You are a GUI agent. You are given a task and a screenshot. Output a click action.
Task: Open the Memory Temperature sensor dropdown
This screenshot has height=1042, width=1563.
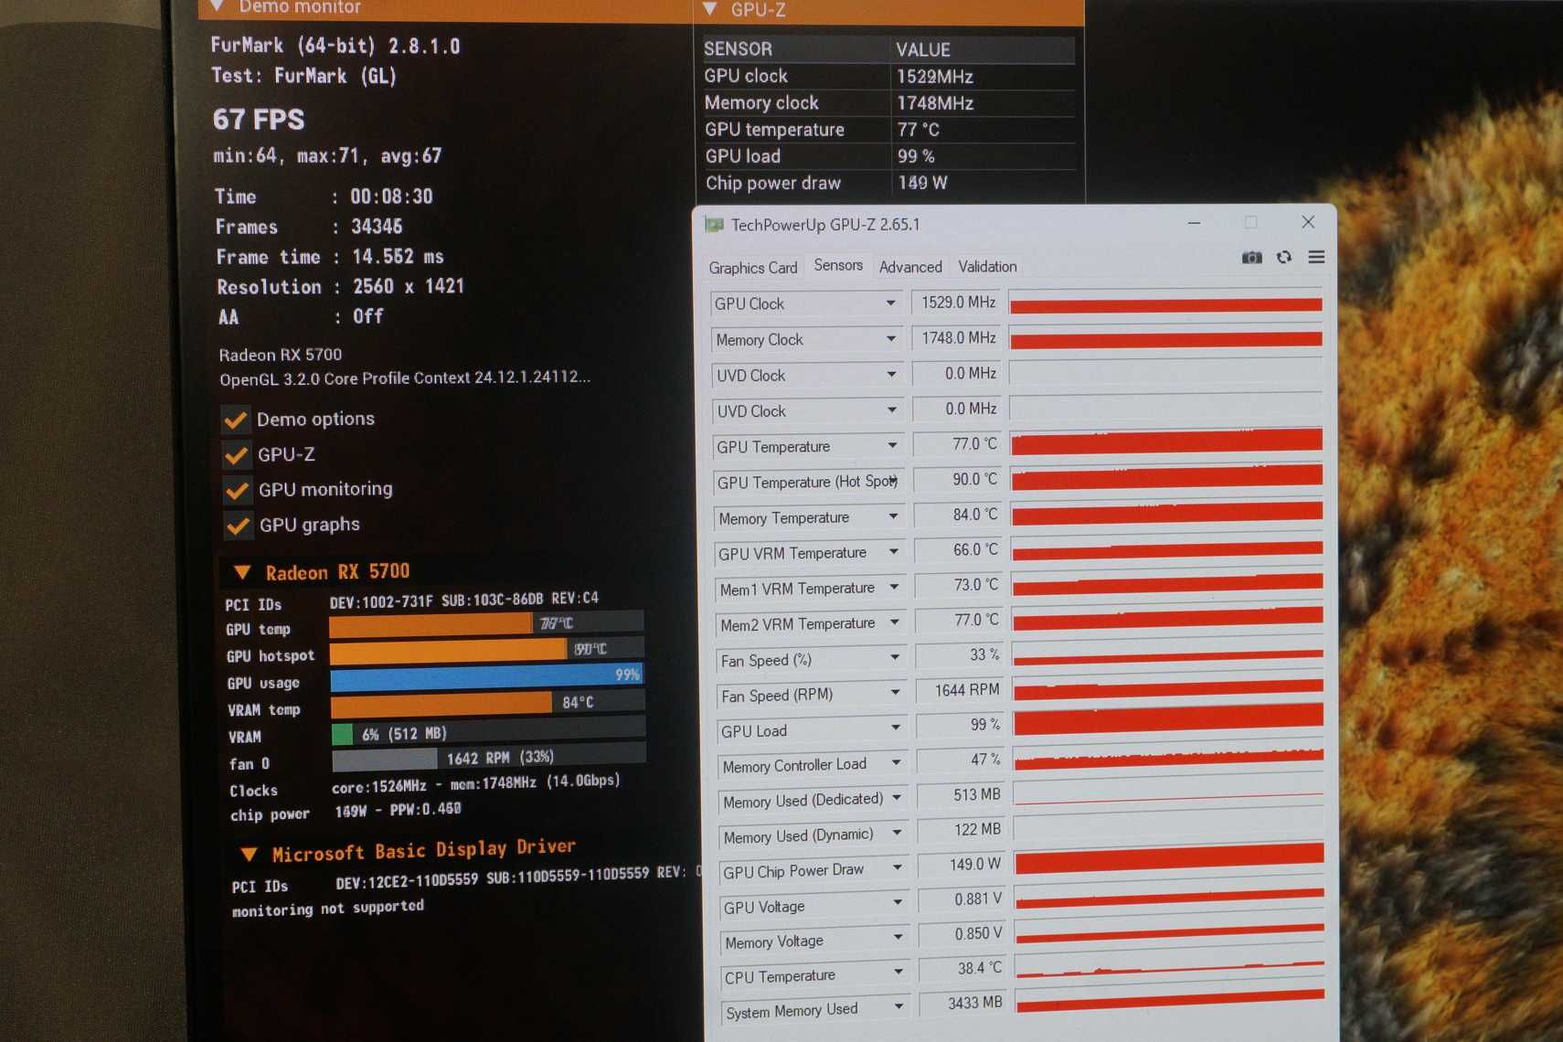(893, 516)
